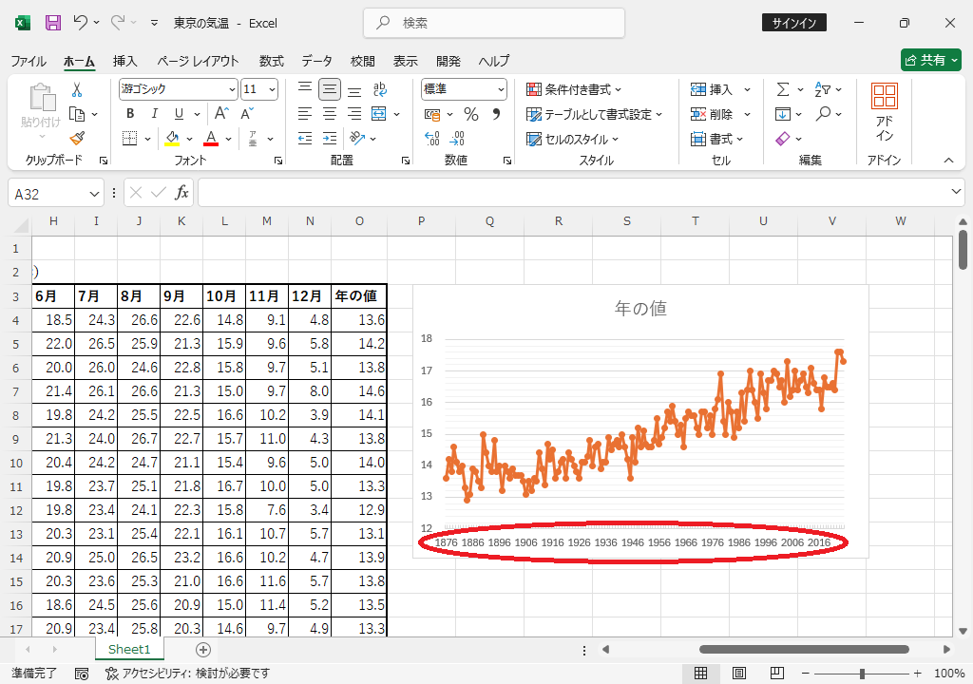Align text to top
Viewport: 973px width, 684px height.
pyautogui.click(x=305, y=89)
